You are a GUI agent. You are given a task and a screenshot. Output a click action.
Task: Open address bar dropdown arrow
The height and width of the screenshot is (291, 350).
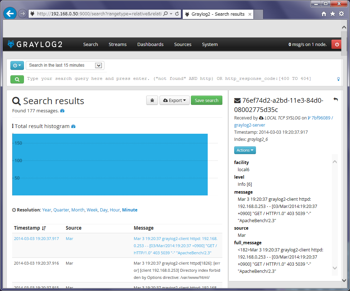pos(171,14)
